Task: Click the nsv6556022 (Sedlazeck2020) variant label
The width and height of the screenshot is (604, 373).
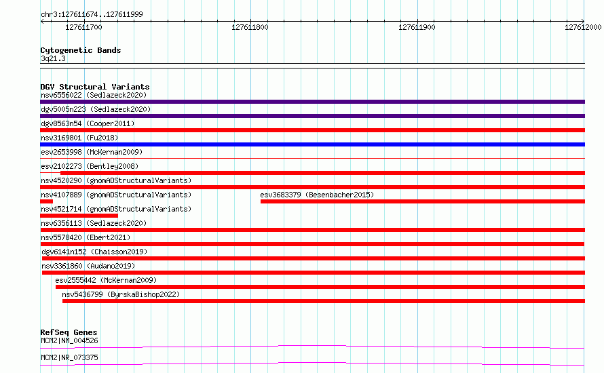Action: [94, 95]
